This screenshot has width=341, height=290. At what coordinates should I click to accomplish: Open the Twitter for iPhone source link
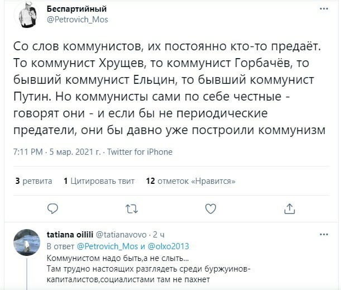point(140,152)
